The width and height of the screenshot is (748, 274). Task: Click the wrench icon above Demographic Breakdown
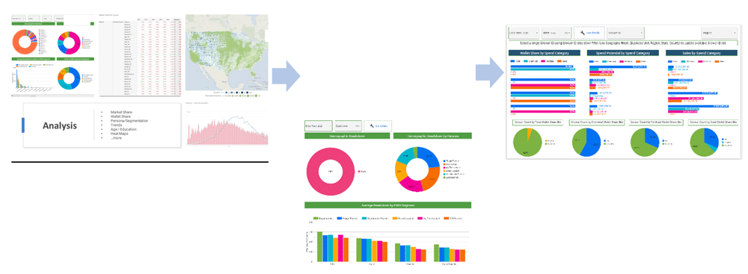point(371,126)
